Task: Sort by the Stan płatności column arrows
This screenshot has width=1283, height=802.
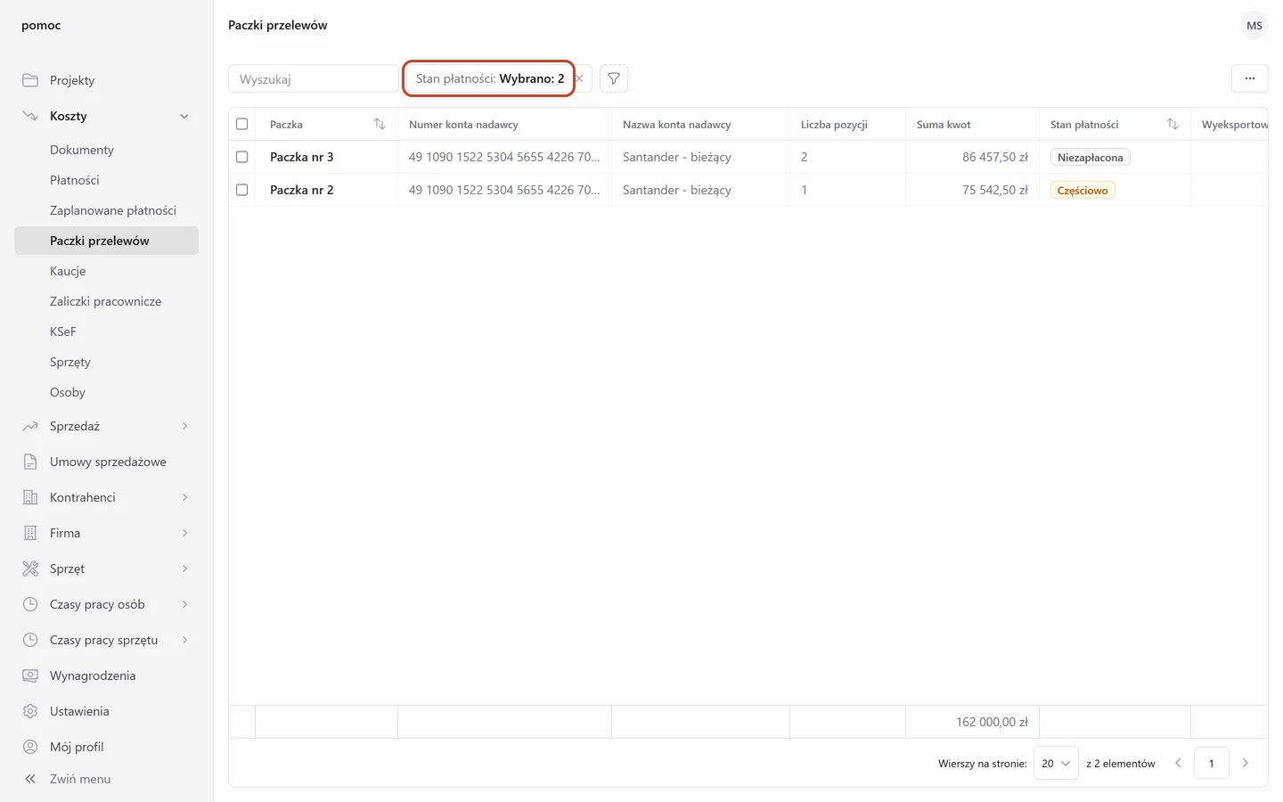Action: point(1173,125)
